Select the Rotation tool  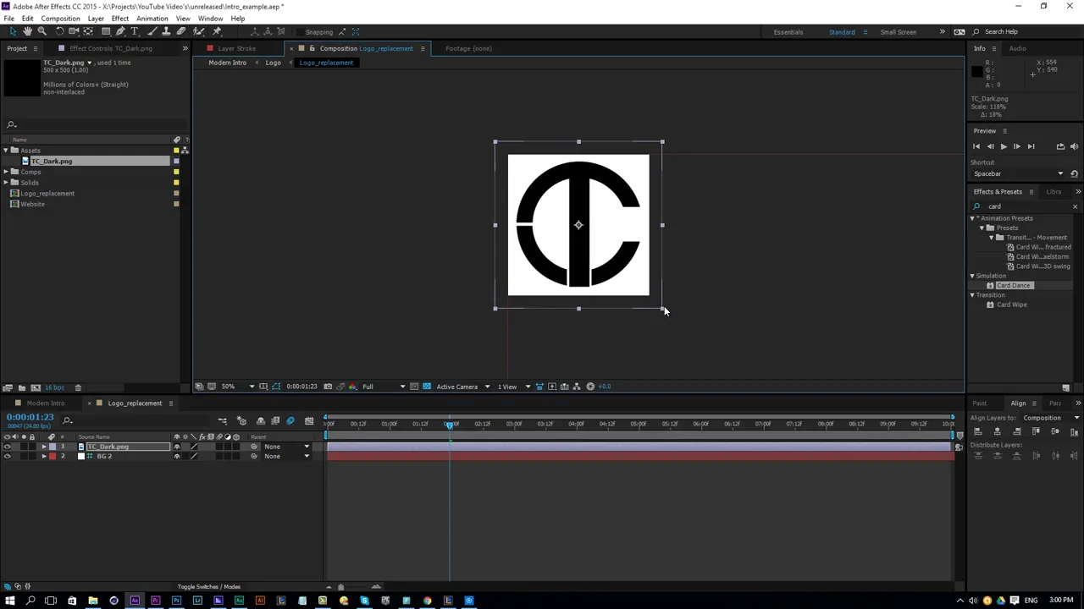(59, 31)
